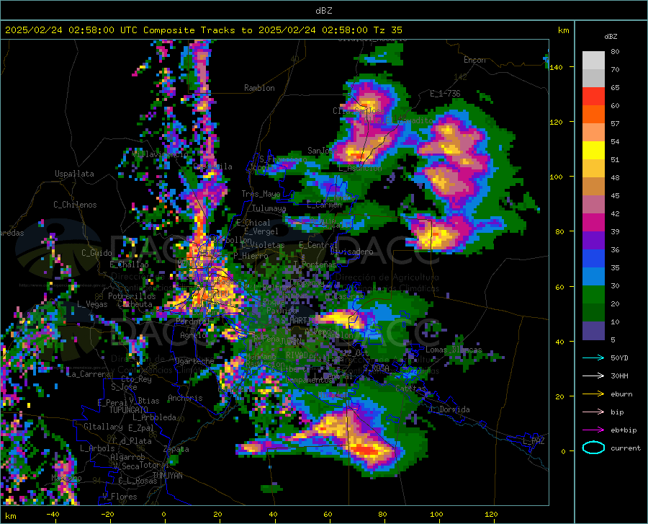This screenshot has height=524, width=648.
Task: Select the yellow 51 dBZ color swatch
Action: 593,151
